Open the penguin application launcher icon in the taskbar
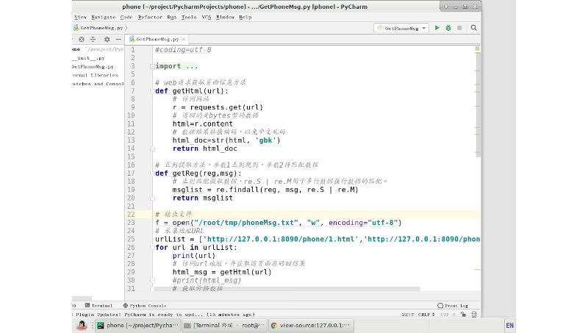588x333 pixels. coord(82,326)
